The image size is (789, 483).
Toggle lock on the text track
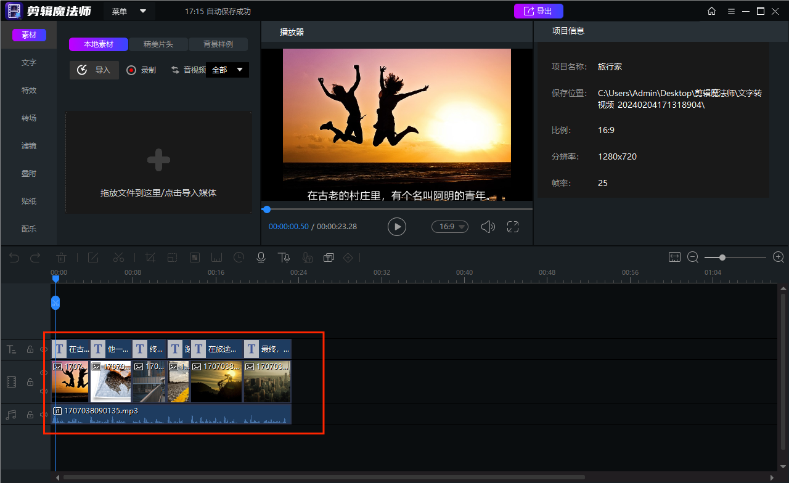click(30, 349)
